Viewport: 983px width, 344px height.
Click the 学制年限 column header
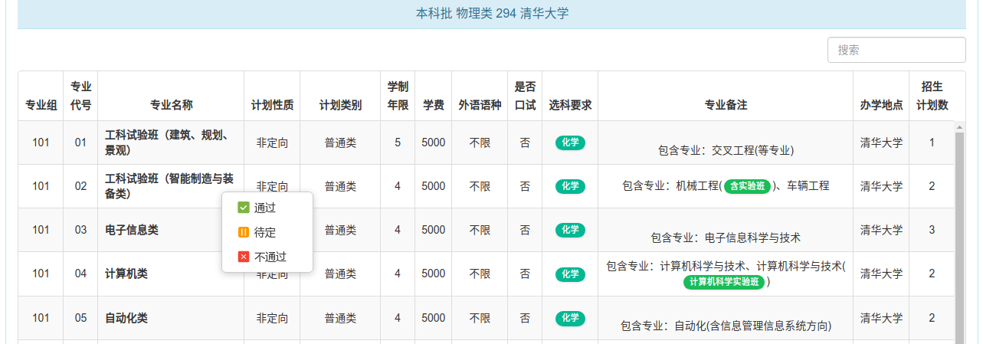pyautogui.click(x=397, y=96)
